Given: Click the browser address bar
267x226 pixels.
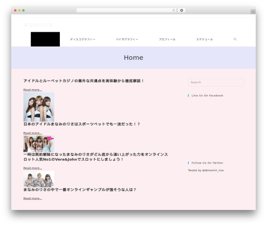Looking at the screenshot, I should click(x=127, y=11).
